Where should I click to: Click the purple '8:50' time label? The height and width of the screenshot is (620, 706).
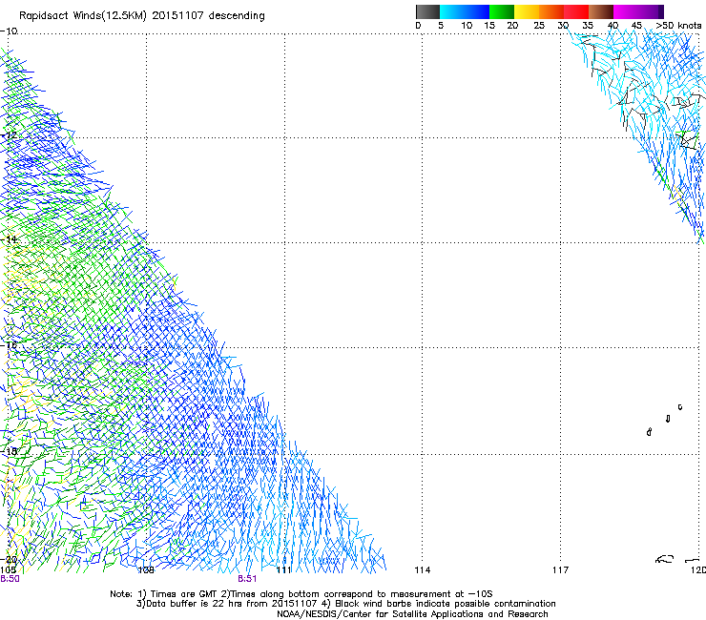[10, 579]
